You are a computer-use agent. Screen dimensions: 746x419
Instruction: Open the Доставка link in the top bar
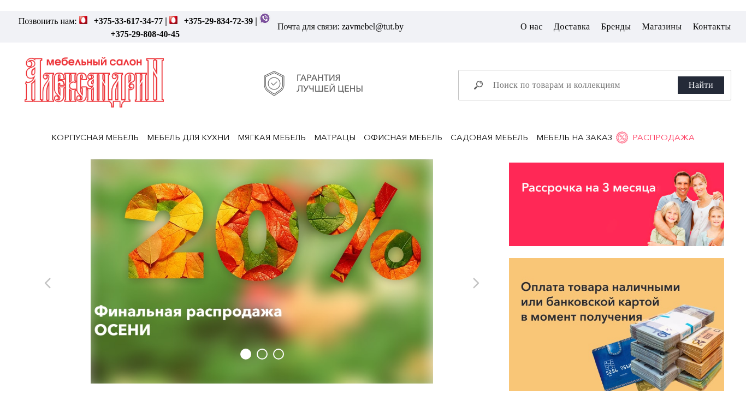click(572, 27)
